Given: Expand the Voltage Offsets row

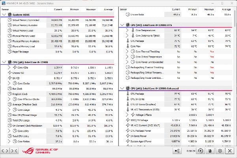Looking at the screenshot, I should (127, 115).
